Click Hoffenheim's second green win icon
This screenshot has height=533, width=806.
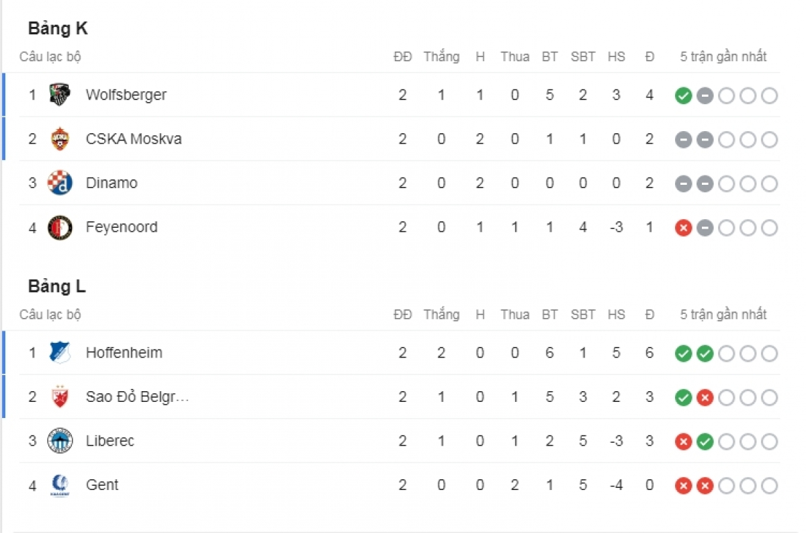pos(705,354)
